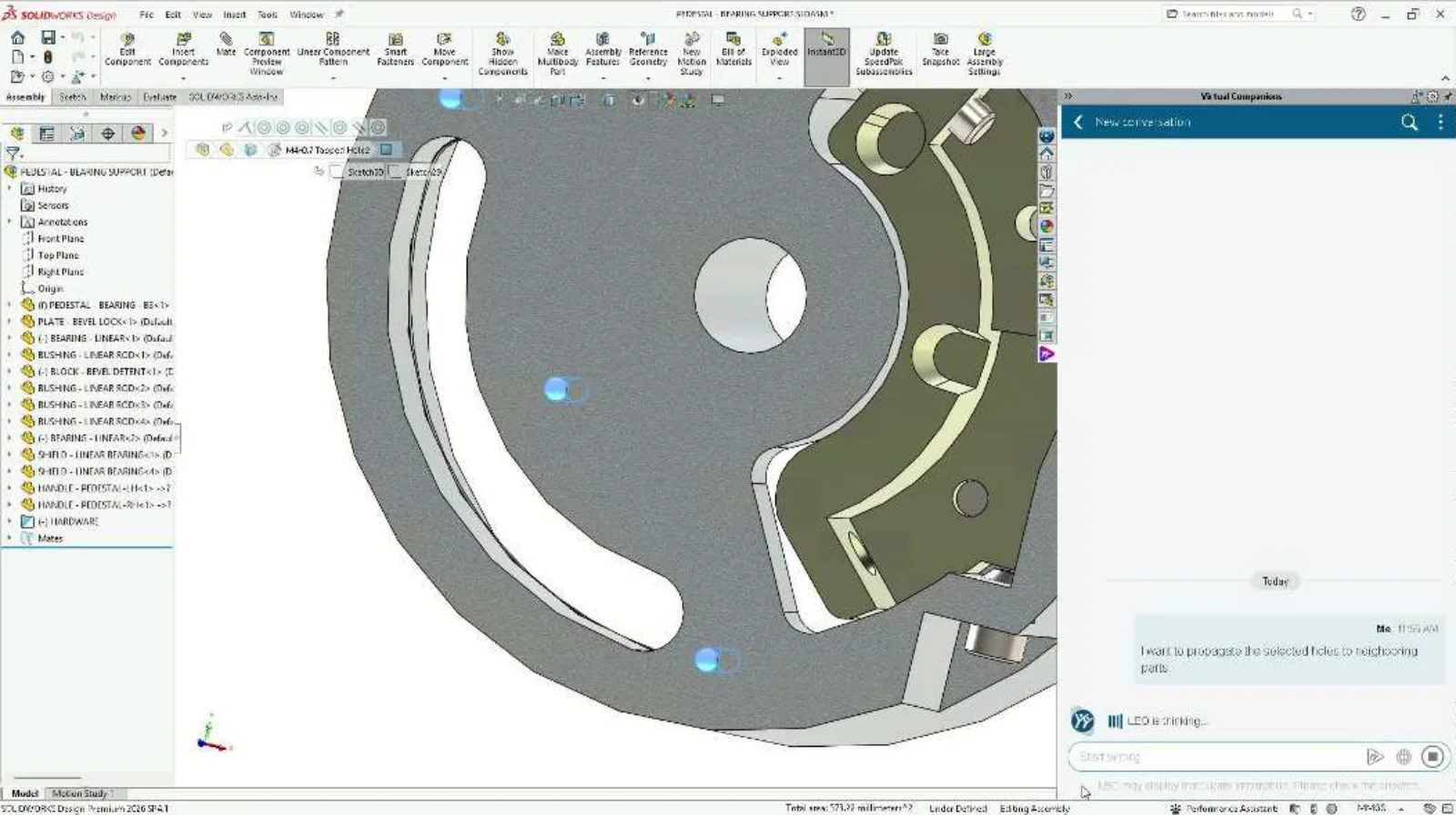Viewport: 1456px width, 815px height.
Task: Open the File menu
Action: (x=146, y=15)
